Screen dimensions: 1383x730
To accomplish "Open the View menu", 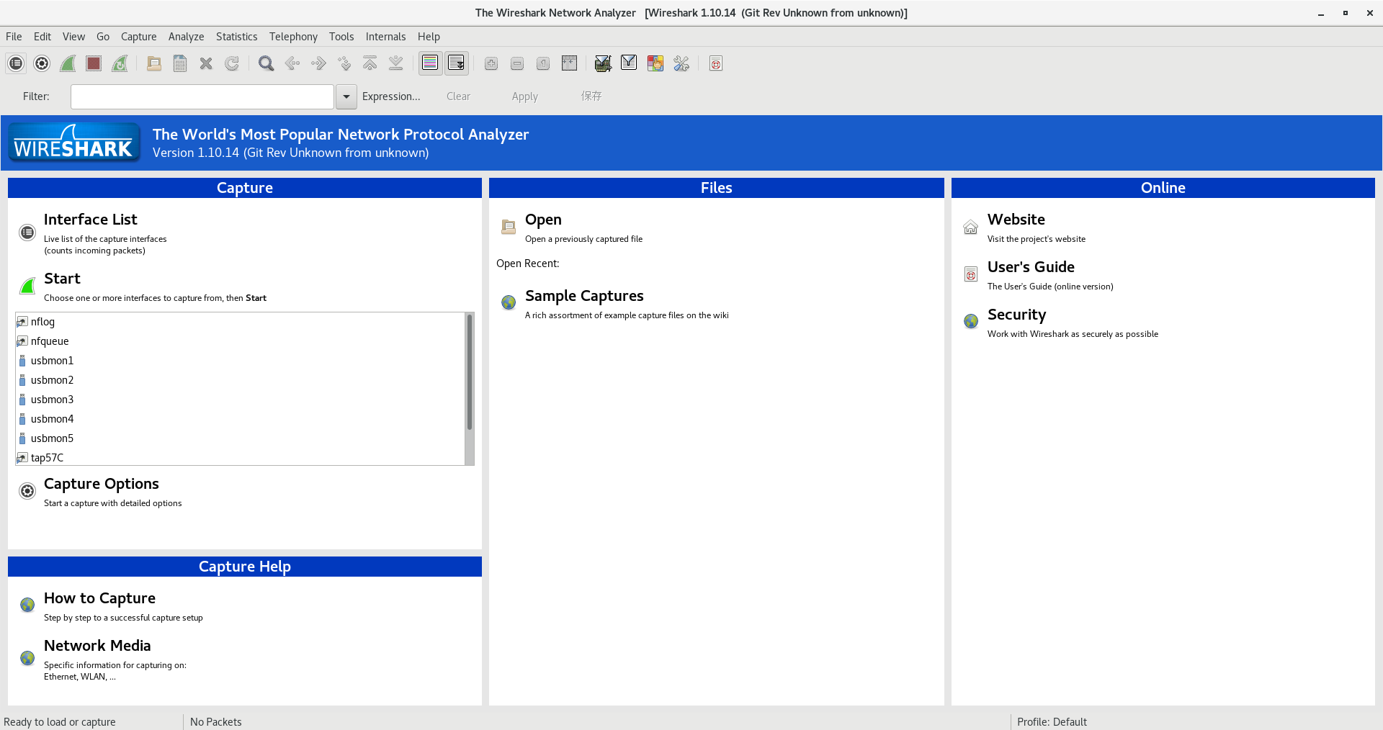I will click(x=73, y=37).
